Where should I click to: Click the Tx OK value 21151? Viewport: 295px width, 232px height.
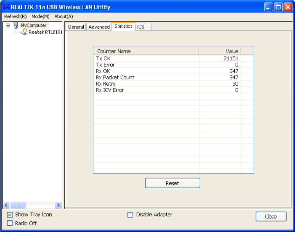(231, 58)
